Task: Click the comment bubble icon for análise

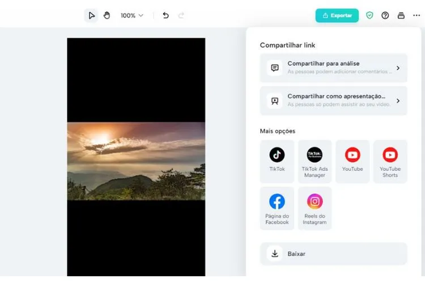Action: coord(275,68)
